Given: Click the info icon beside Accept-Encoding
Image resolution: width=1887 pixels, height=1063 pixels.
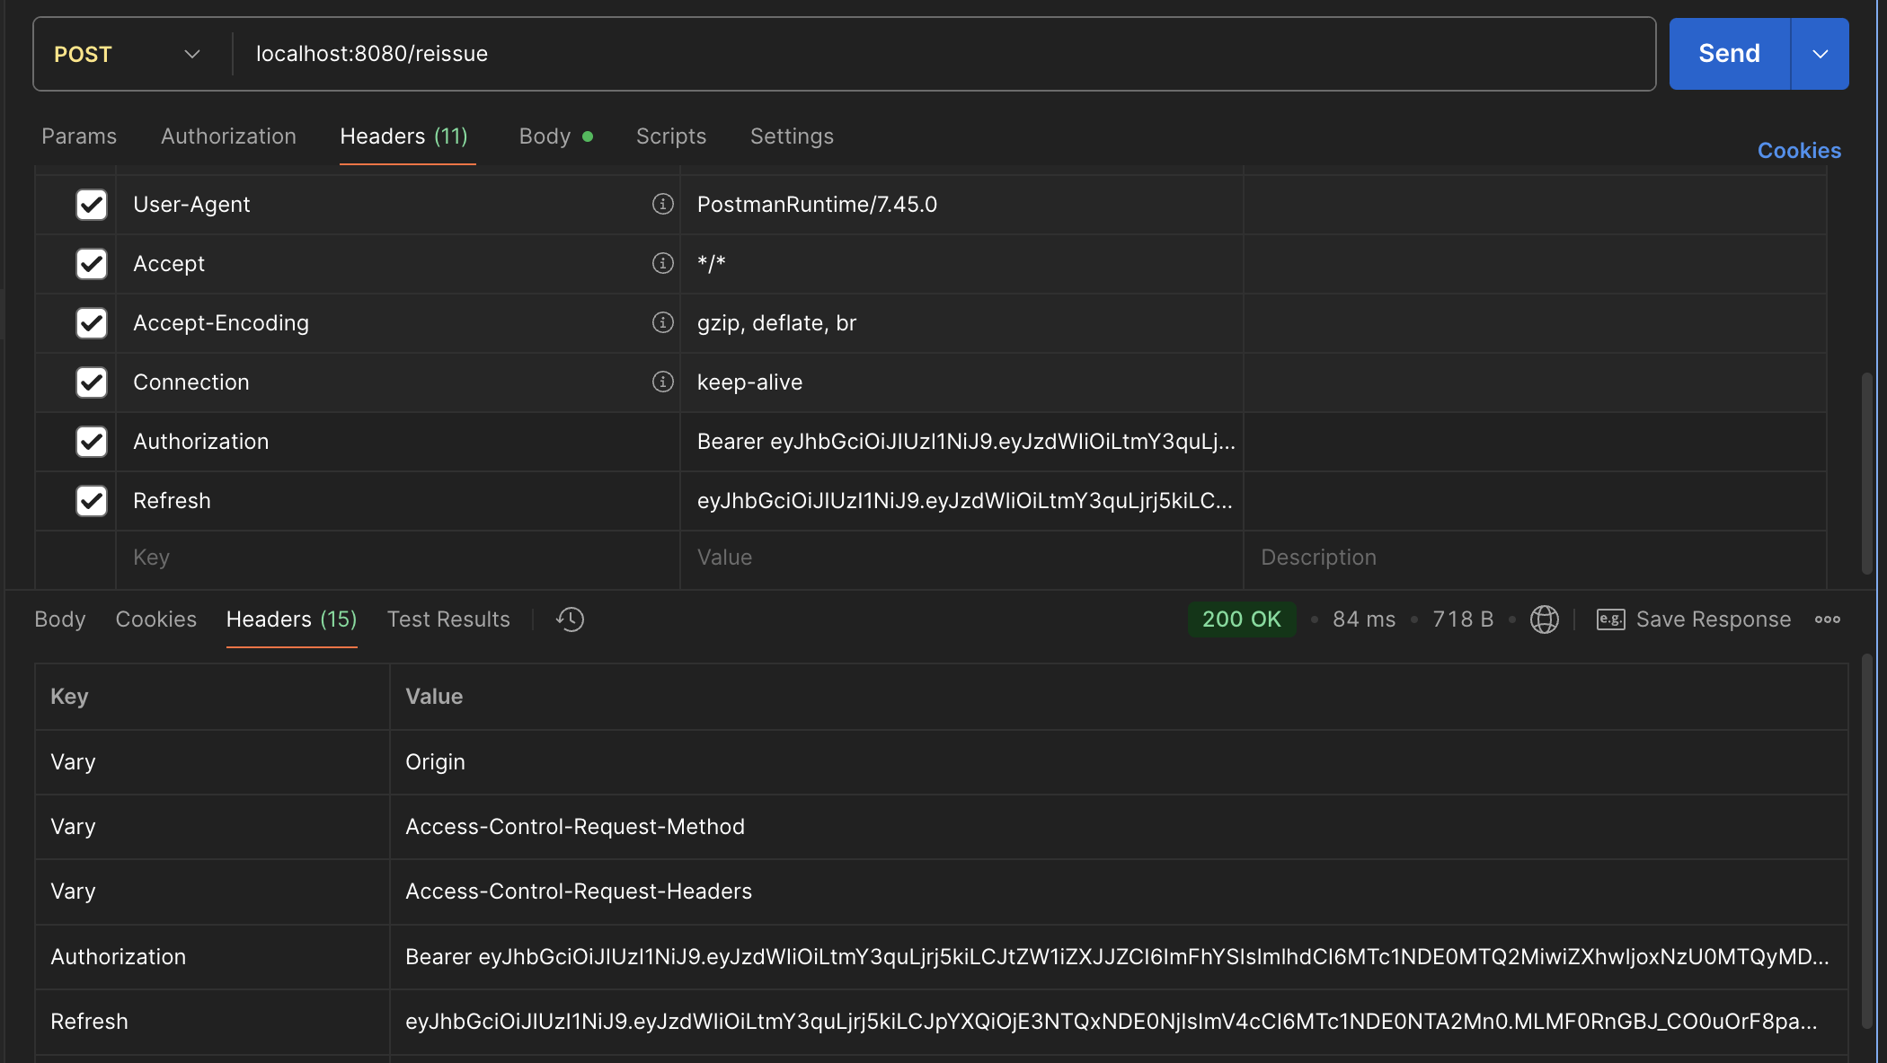Looking at the screenshot, I should [x=662, y=322].
